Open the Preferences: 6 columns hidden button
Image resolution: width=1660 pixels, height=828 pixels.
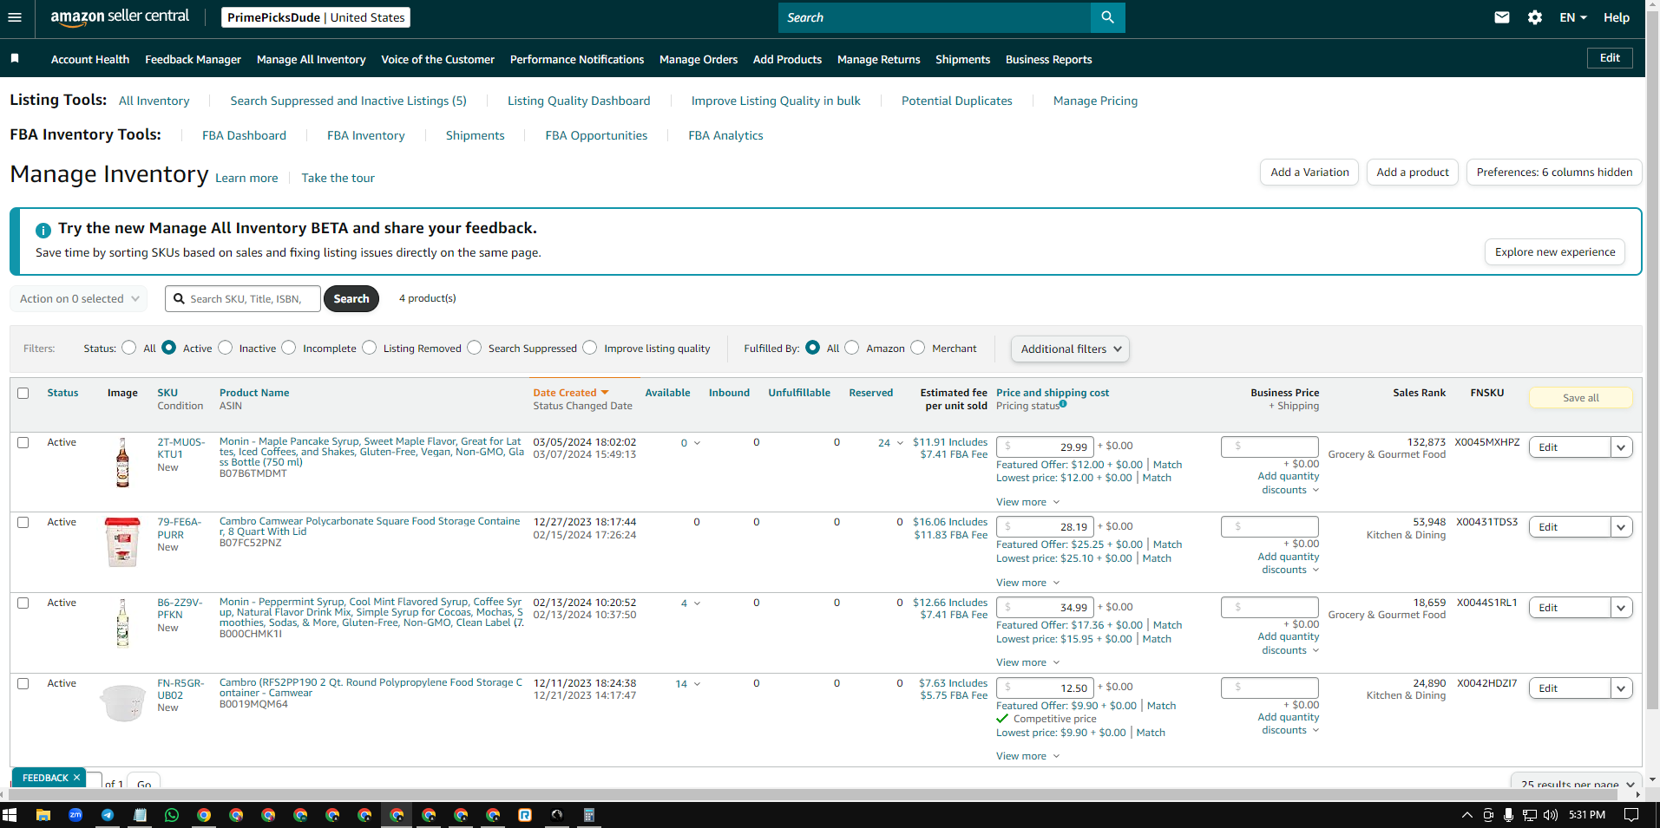click(1554, 172)
